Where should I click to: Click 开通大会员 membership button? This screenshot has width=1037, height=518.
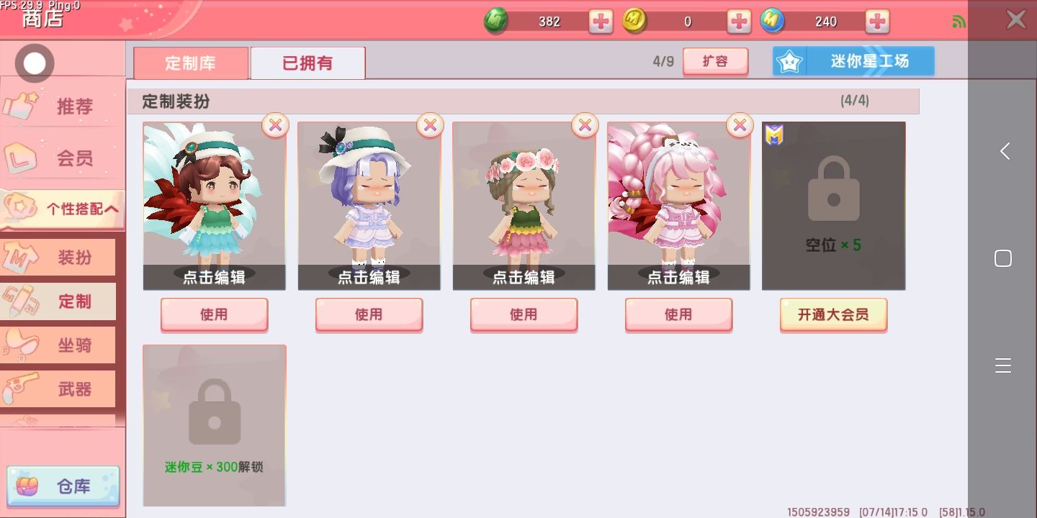833,314
